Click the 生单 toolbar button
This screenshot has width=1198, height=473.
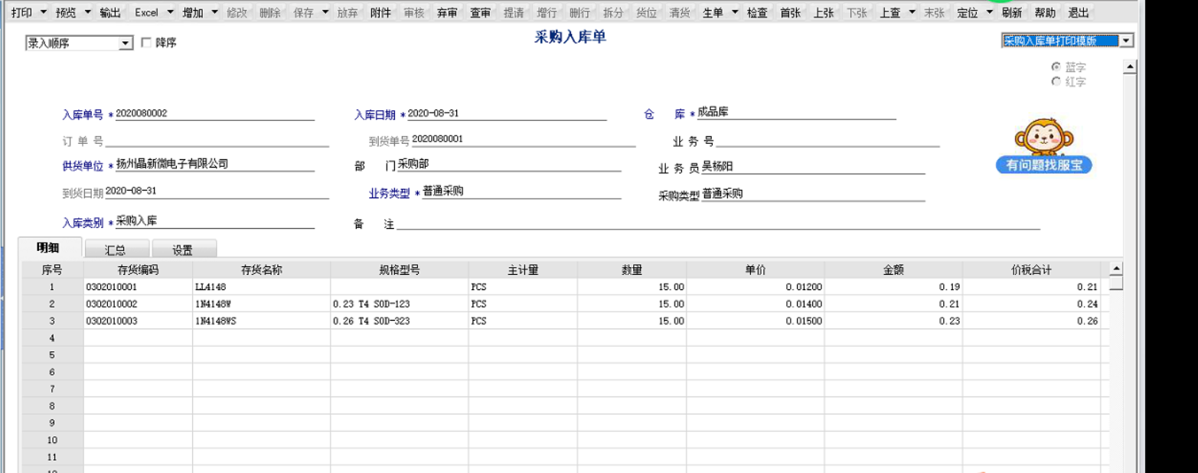(x=713, y=13)
